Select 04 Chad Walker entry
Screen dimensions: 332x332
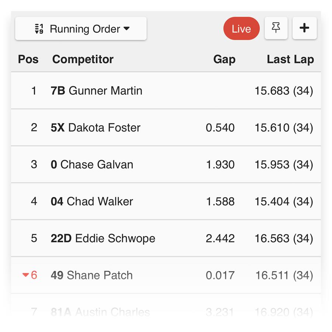(x=166, y=201)
